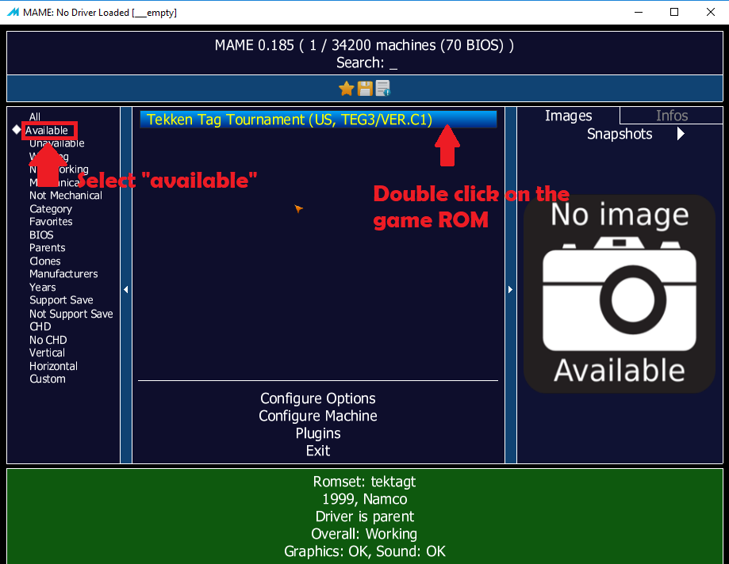Open Configure Machine

(x=317, y=416)
